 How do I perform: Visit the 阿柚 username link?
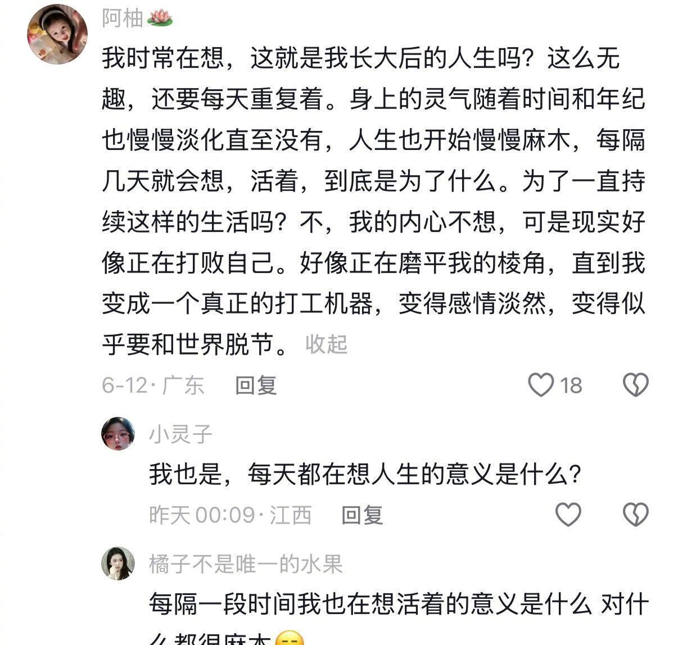(122, 19)
